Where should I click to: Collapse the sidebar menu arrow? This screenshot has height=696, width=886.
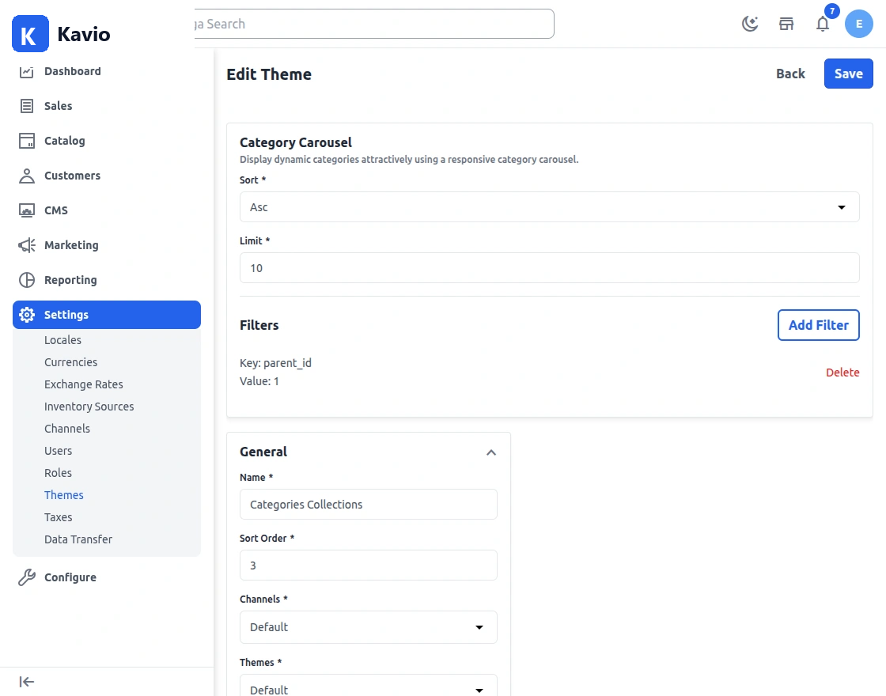click(x=27, y=682)
